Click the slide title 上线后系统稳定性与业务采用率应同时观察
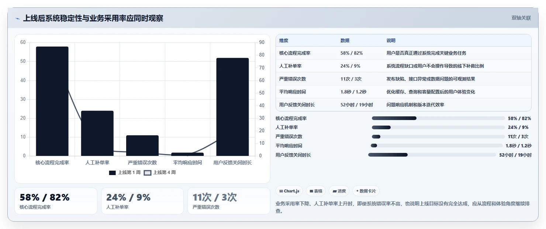 [x=93, y=18]
